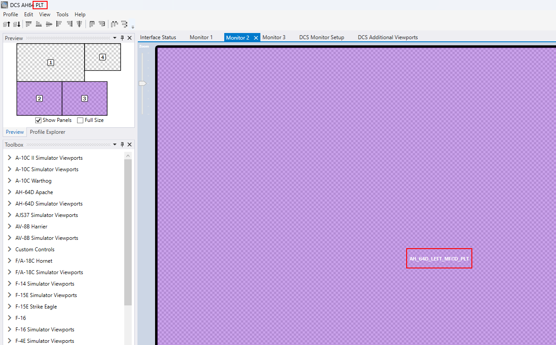556x345 pixels.
Task: Select monitor 2 in the Preview layout
Action: coord(39,99)
